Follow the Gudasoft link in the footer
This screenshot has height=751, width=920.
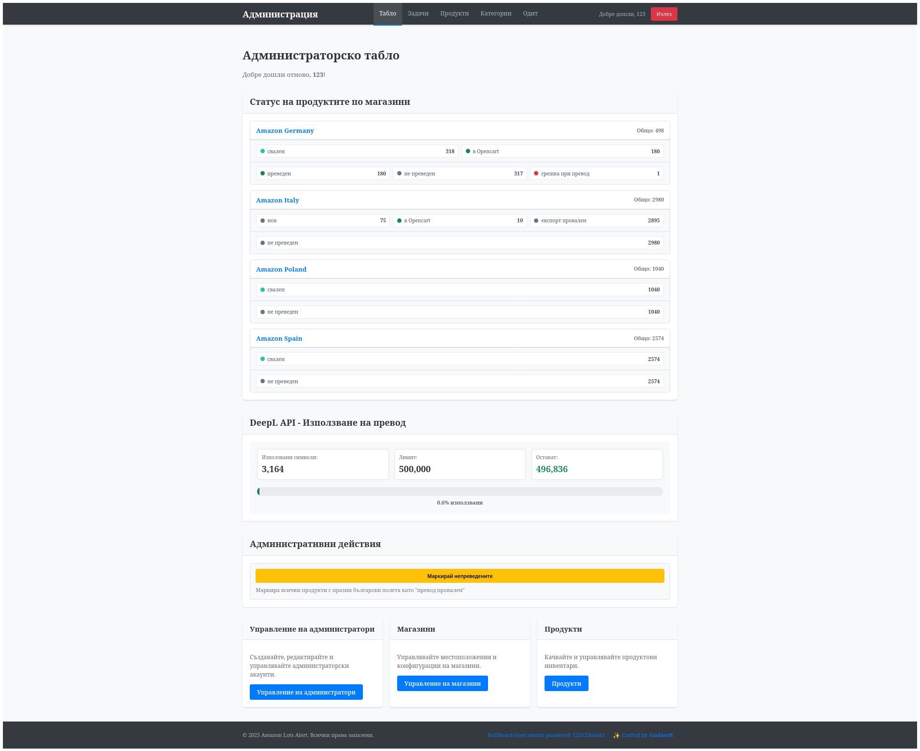click(x=661, y=735)
